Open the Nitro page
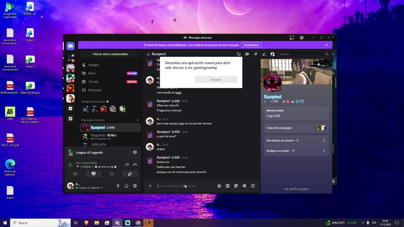 coord(110,73)
